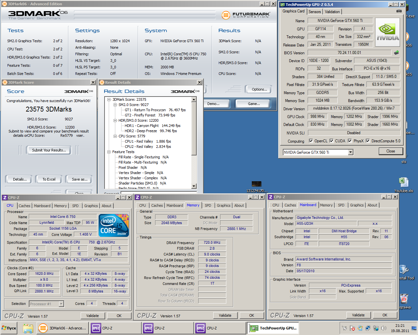
Task: Click the NVIDIA logo in GPU-Z
Action: [388, 32]
